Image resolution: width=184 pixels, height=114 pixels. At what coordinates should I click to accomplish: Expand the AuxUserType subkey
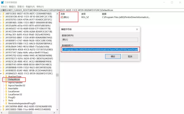click(x=3, y=77)
